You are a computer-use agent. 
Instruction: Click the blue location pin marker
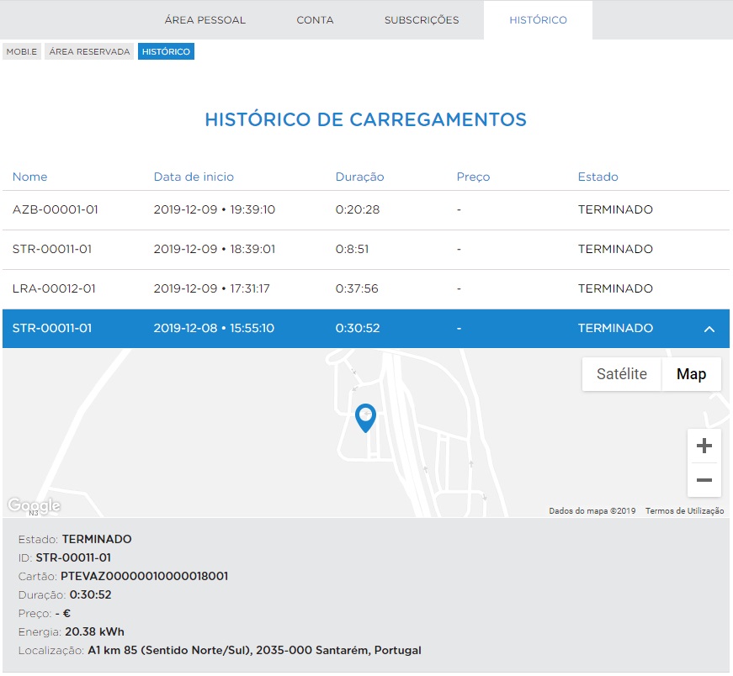pos(365,417)
